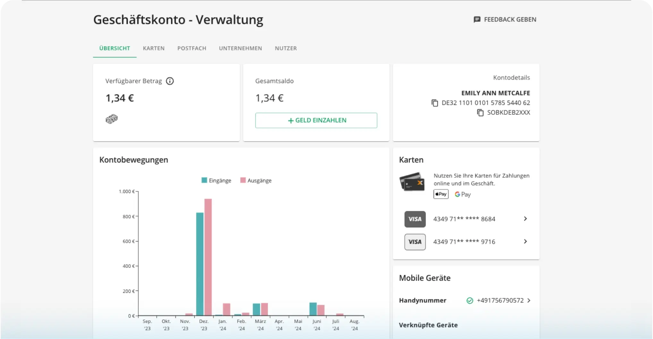Viewport: 653px width, 339px height.
Task: Select the UNTERNEHMEN tab
Action: tap(240, 48)
